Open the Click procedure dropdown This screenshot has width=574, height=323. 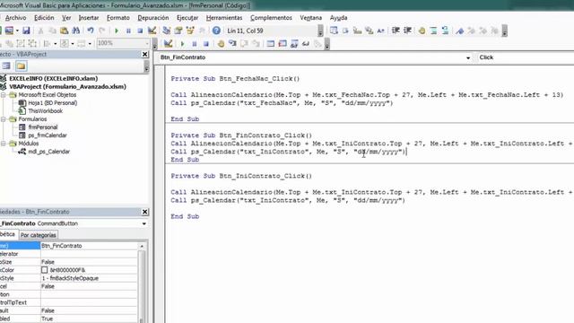pos(526,57)
